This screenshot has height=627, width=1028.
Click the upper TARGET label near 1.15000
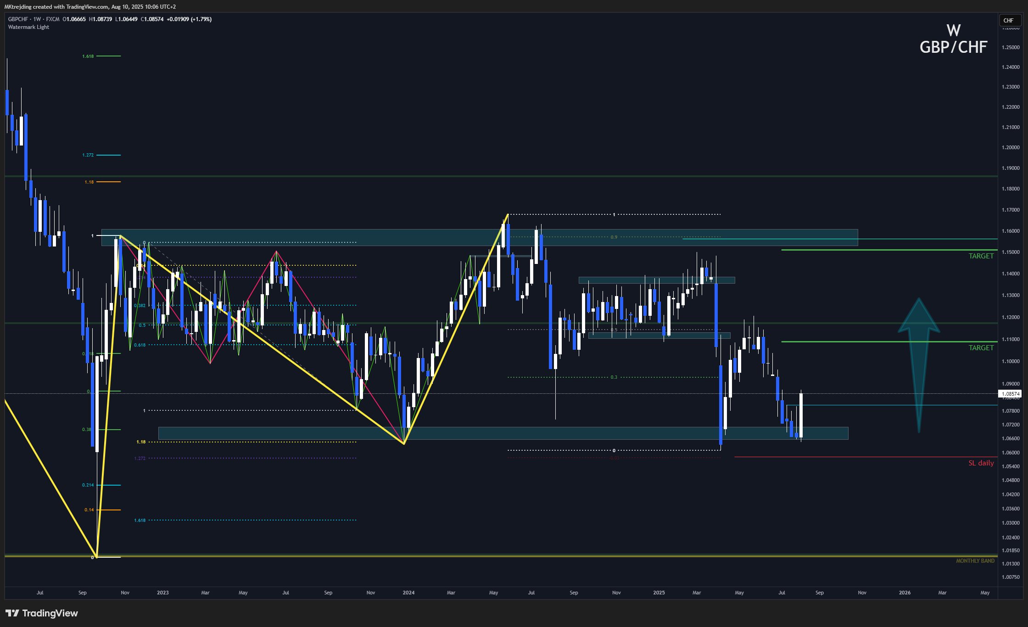pos(981,256)
